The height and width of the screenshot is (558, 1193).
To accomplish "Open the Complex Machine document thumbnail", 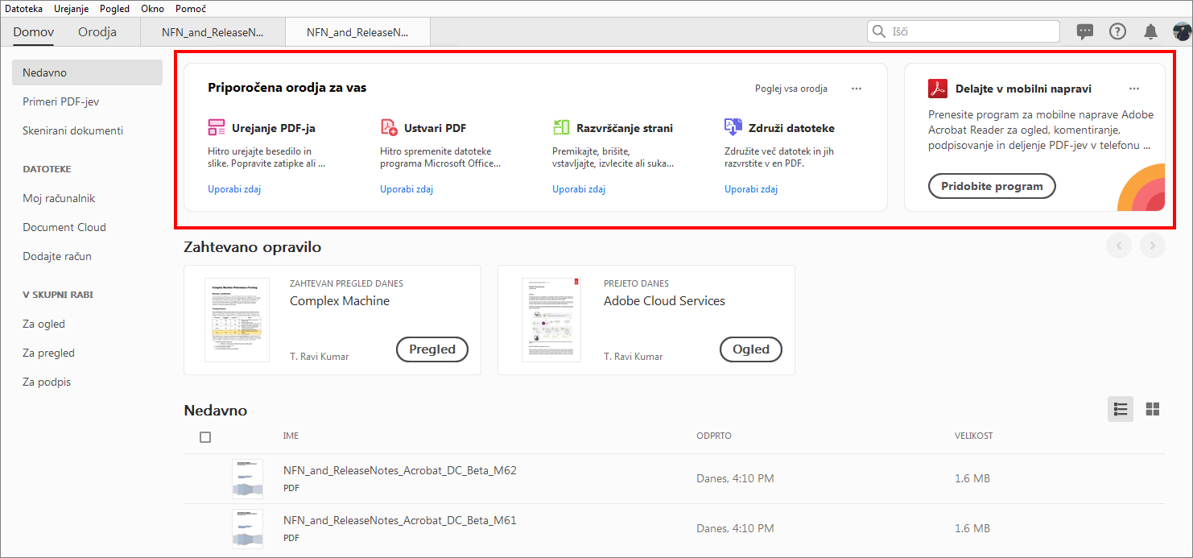I will [x=237, y=320].
